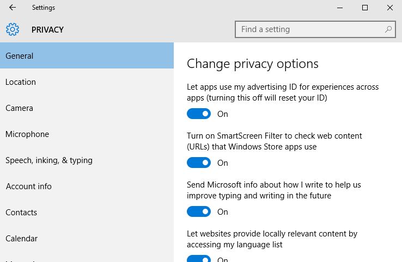The height and width of the screenshot is (262, 402).
Task: Select Calendar from the sidebar
Action: 21,239
